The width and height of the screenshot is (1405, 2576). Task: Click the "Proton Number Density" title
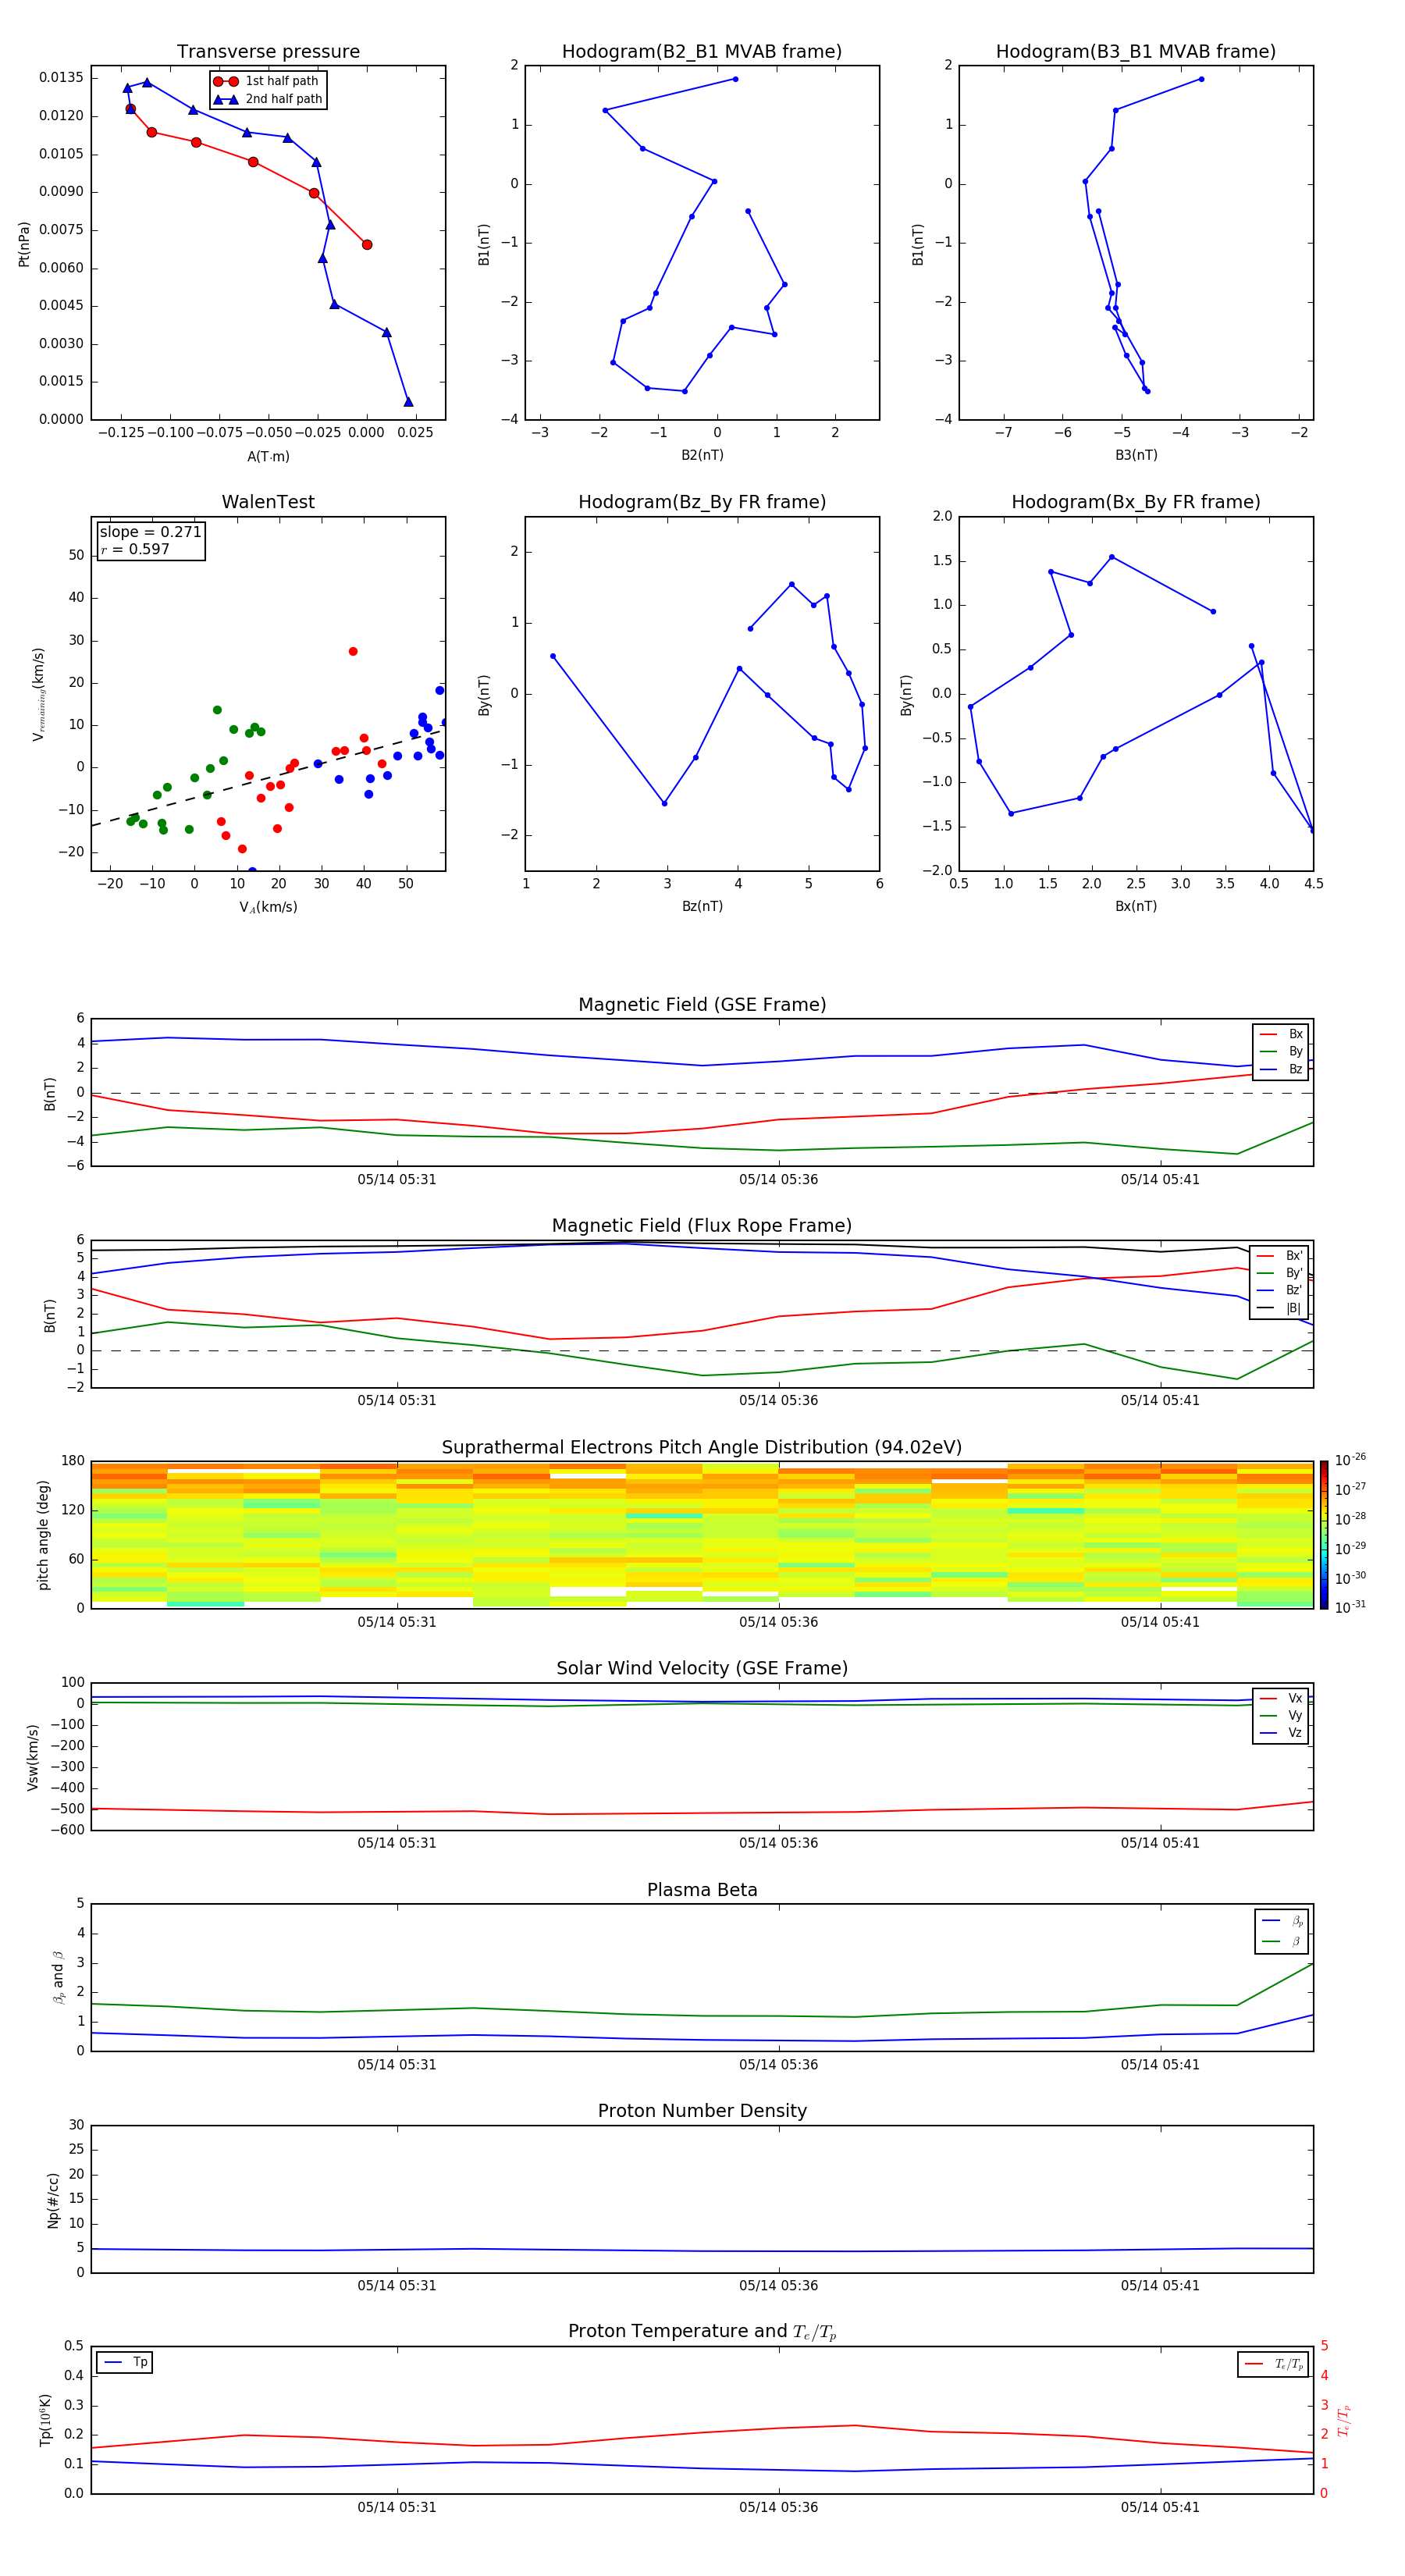tap(702, 2111)
